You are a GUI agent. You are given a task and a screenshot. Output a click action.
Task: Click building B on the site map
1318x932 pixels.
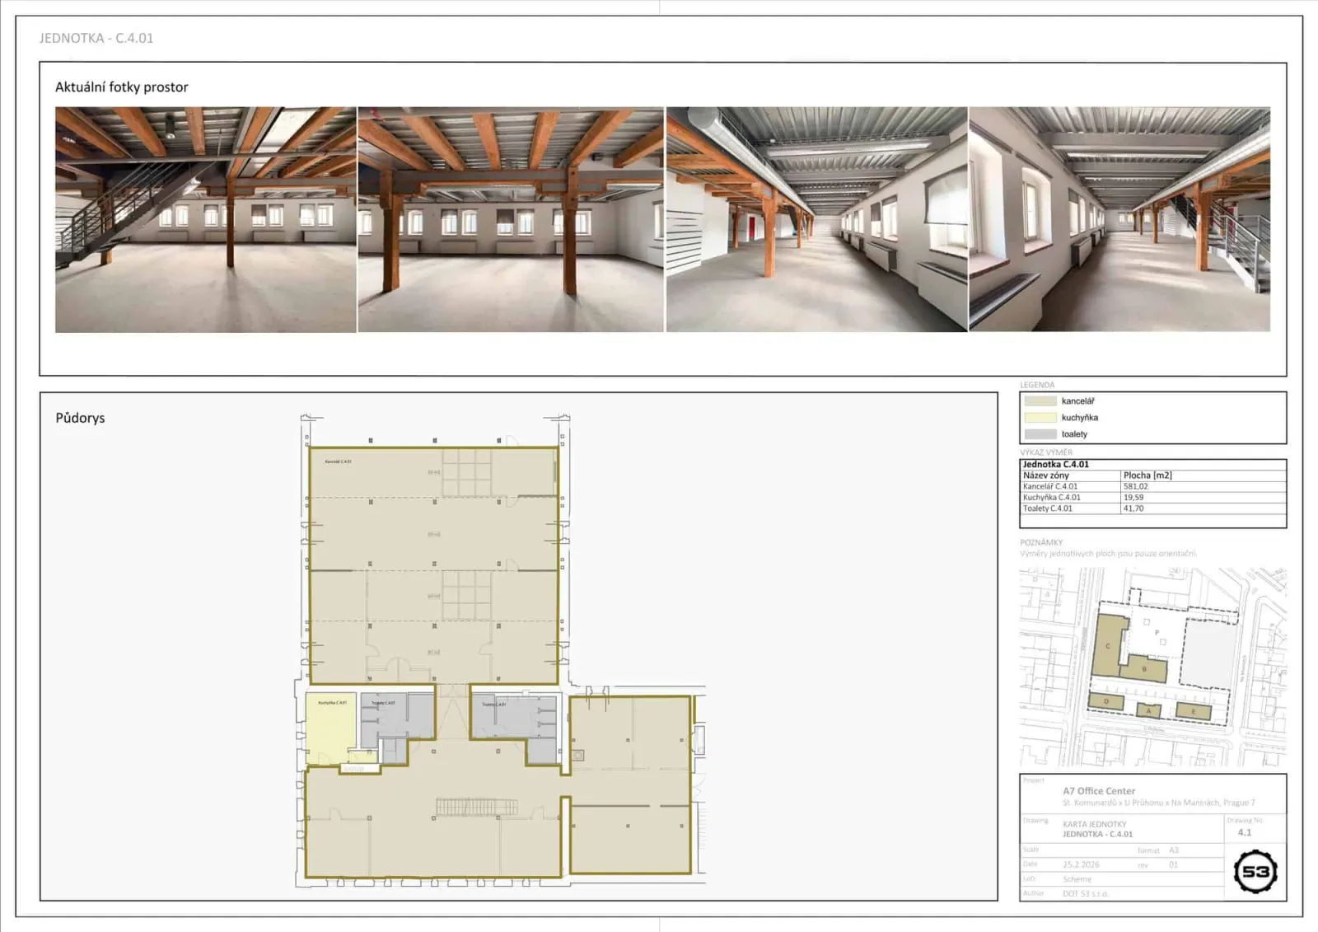click(x=1144, y=668)
